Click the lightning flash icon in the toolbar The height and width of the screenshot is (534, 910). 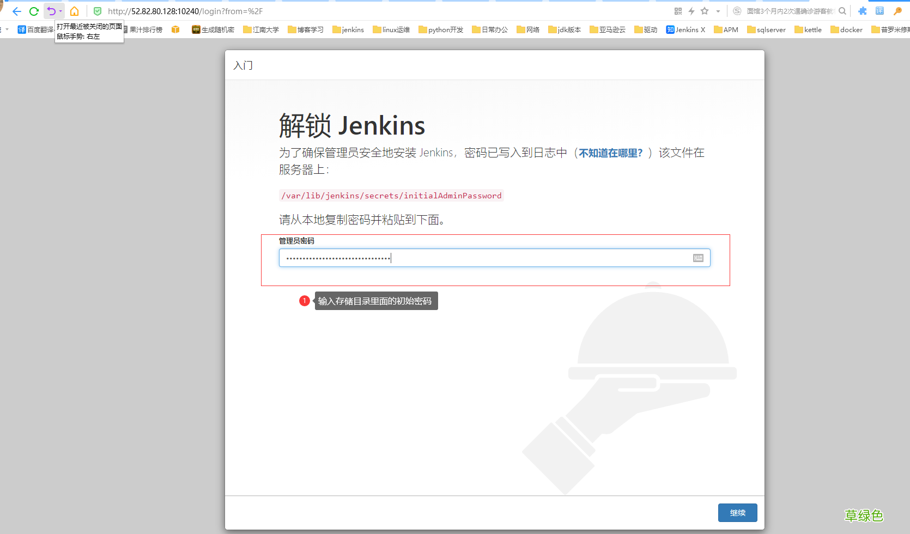coord(691,11)
